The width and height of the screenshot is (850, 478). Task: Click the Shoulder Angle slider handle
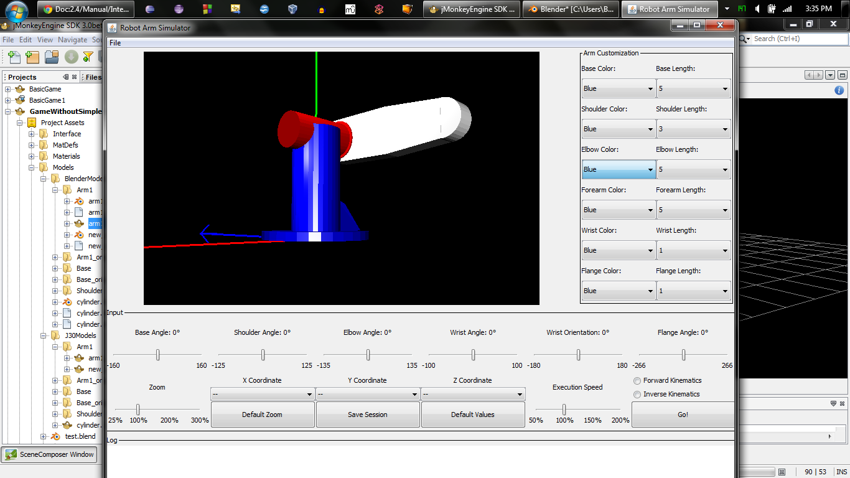pos(263,355)
